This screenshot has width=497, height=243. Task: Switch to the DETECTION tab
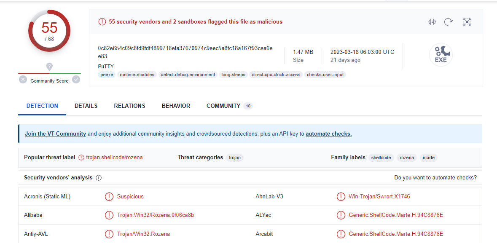point(42,106)
